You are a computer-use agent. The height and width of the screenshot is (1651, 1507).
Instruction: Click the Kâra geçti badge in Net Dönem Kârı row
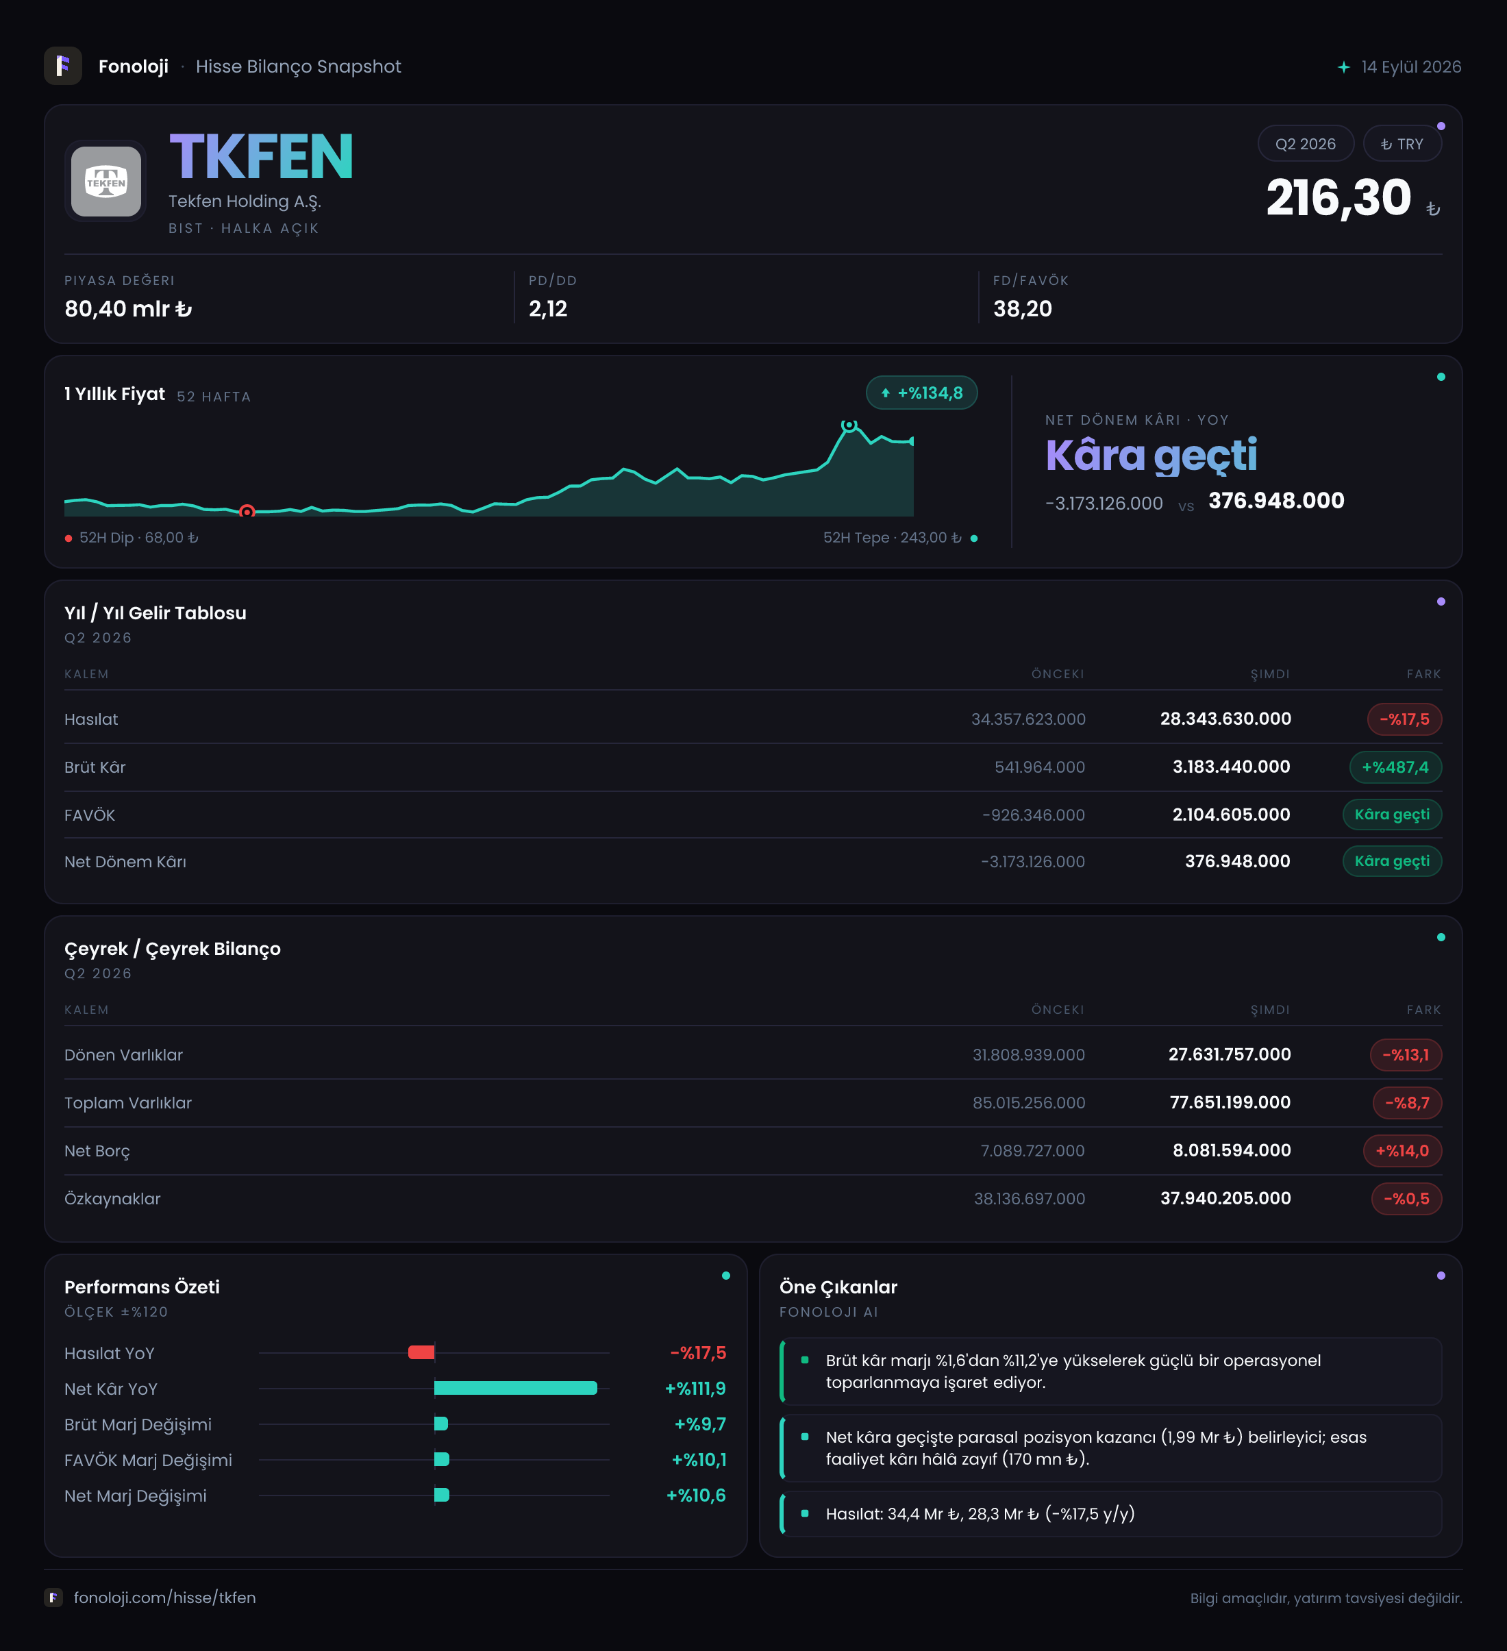[x=1393, y=860]
